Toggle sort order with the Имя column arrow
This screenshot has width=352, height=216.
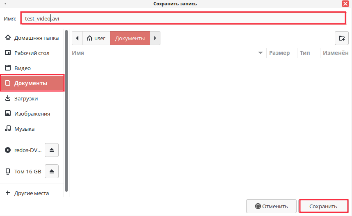(x=260, y=53)
